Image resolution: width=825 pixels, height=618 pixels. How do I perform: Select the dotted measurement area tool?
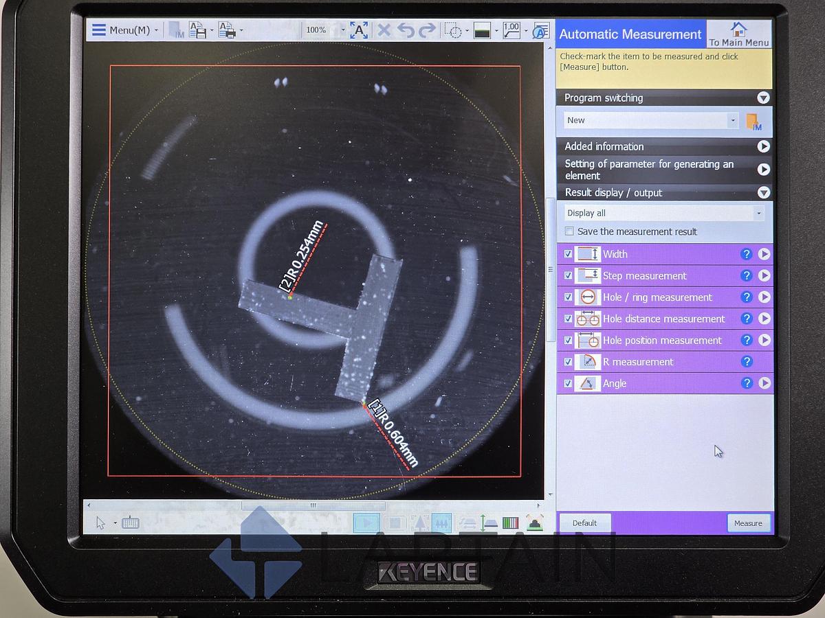(x=452, y=30)
